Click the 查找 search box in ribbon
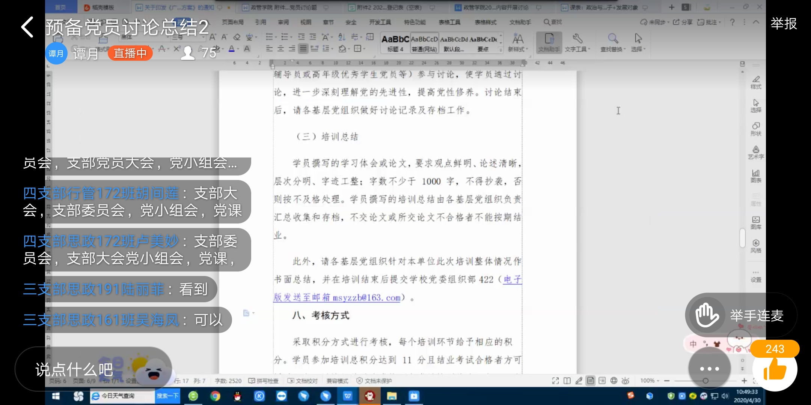 553,22
